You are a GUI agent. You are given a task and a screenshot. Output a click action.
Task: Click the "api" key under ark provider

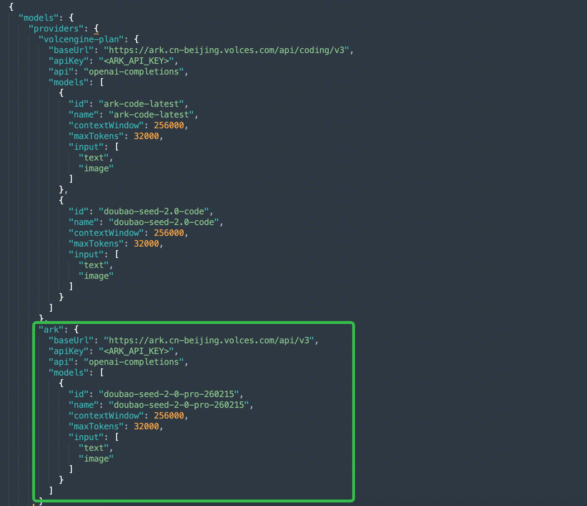coord(61,362)
